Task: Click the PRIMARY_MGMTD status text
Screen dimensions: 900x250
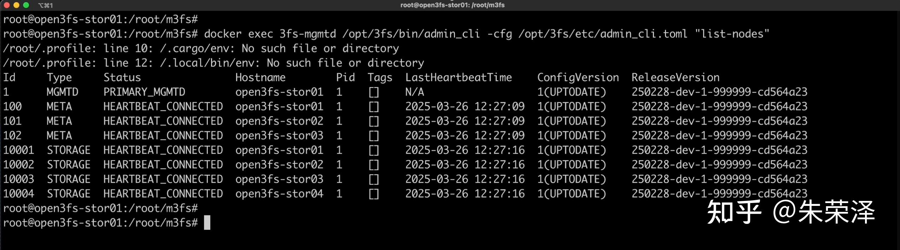Action: tap(144, 92)
